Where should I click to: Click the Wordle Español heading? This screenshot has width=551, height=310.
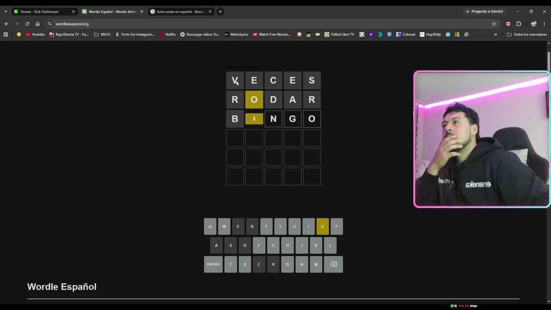coord(62,287)
